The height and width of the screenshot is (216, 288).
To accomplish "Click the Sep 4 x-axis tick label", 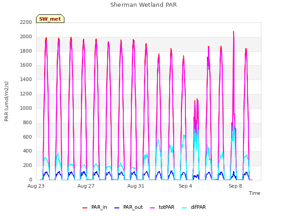I will coord(185,186).
